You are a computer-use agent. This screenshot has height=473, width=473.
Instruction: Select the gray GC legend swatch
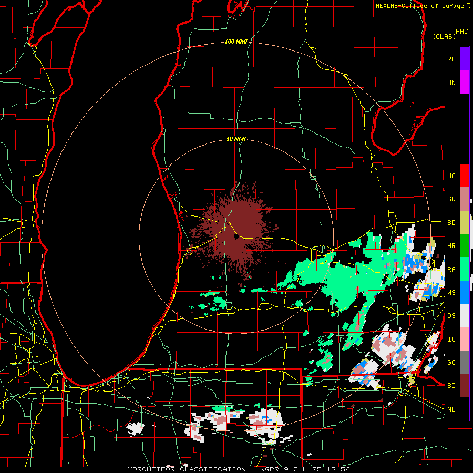464,362
